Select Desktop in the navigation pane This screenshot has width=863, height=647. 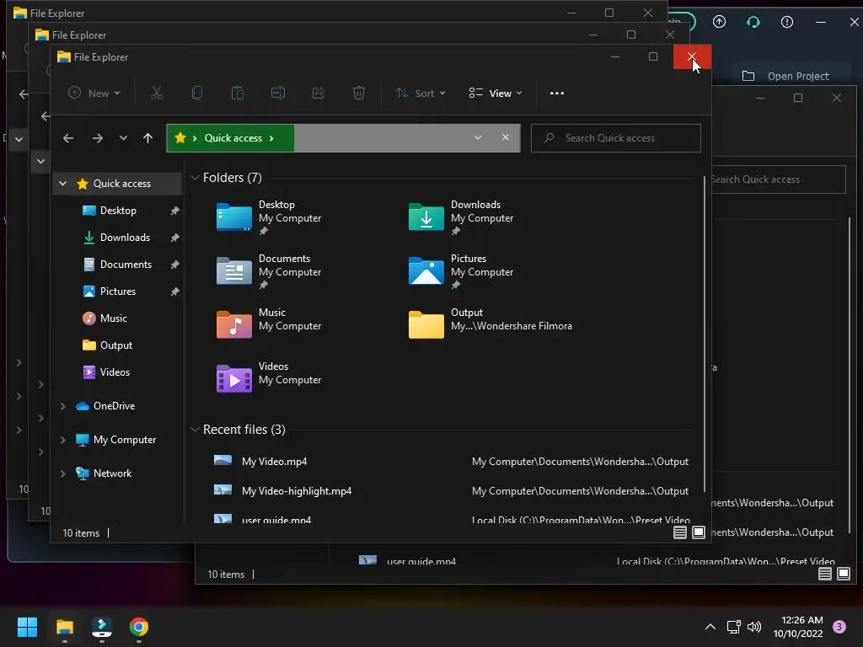[x=118, y=210]
